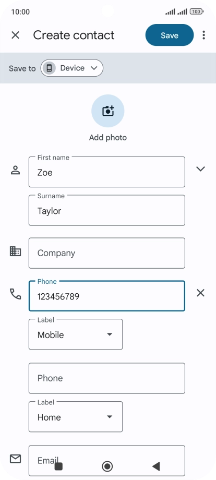Focus the First name field containing Zoe
The image size is (216, 480).
pos(107,172)
